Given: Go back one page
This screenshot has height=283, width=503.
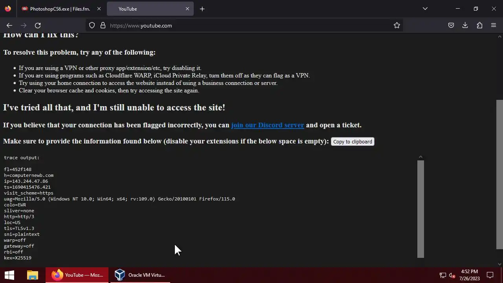Looking at the screenshot, I should [9, 26].
